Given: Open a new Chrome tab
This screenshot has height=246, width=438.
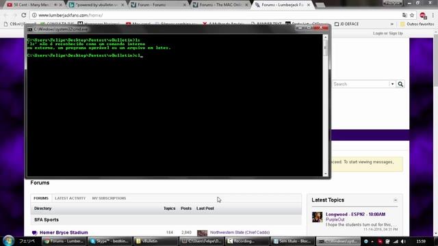Looking at the screenshot, I should [x=320, y=5].
